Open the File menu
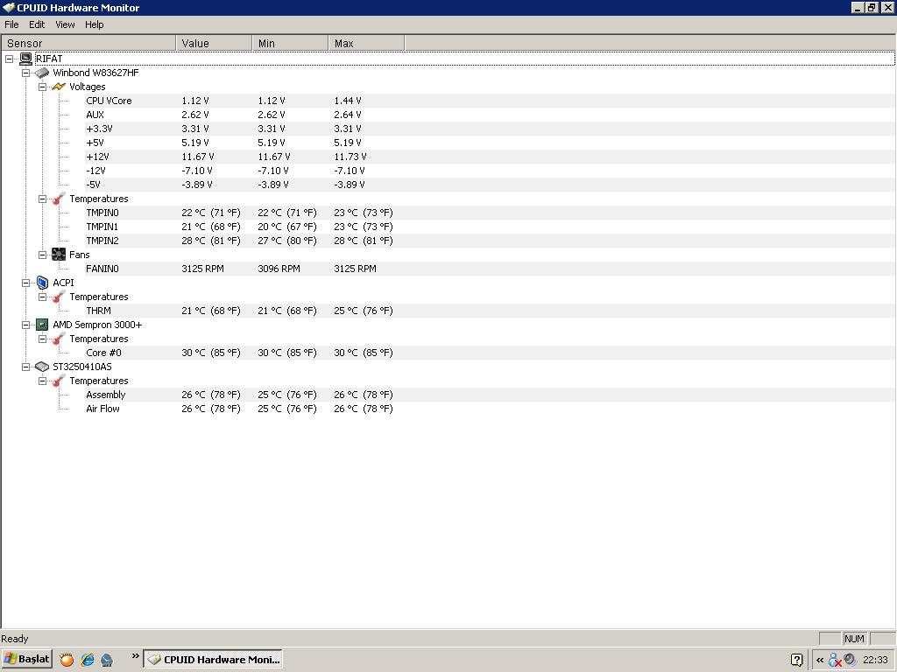The height and width of the screenshot is (672, 897). [x=11, y=24]
